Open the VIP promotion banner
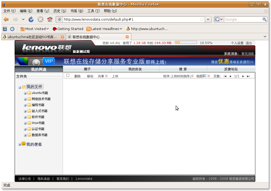 [135, 61]
